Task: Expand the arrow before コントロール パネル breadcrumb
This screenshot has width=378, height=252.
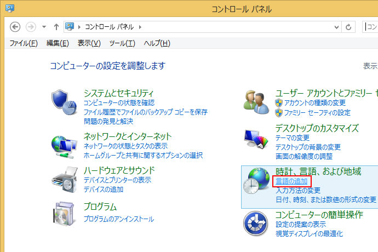Action: pos(79,27)
